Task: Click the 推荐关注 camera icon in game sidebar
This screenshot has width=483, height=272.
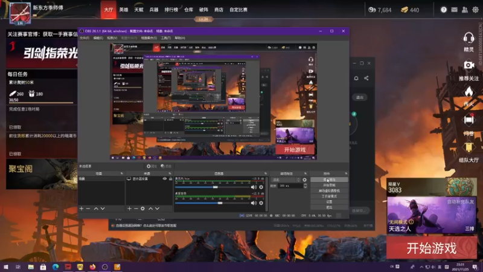Action: click(469, 65)
